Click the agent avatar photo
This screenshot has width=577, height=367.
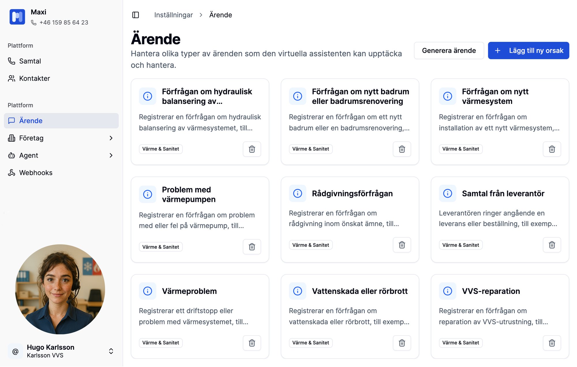pos(60,289)
